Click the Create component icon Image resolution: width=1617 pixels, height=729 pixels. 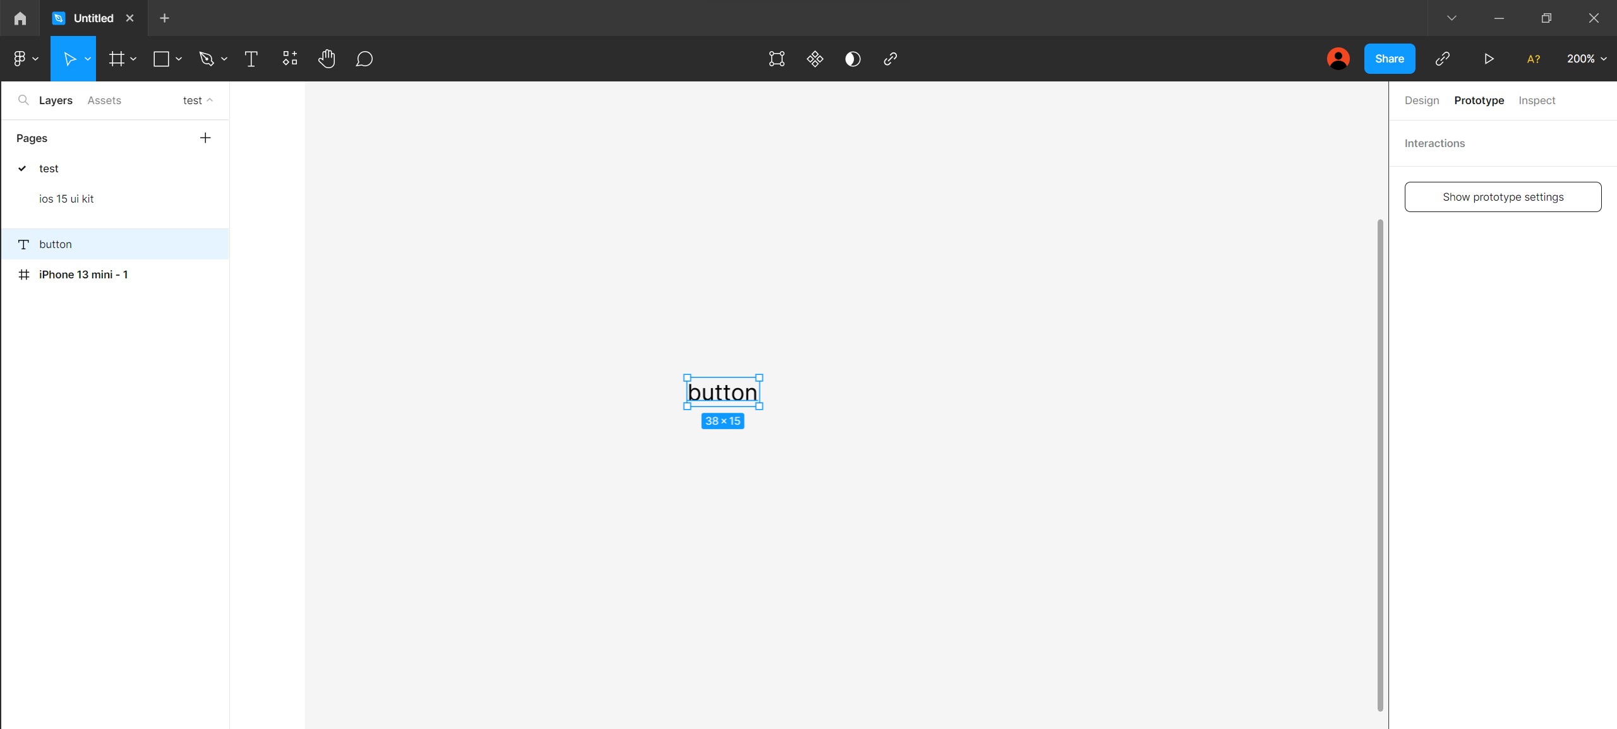(x=815, y=59)
